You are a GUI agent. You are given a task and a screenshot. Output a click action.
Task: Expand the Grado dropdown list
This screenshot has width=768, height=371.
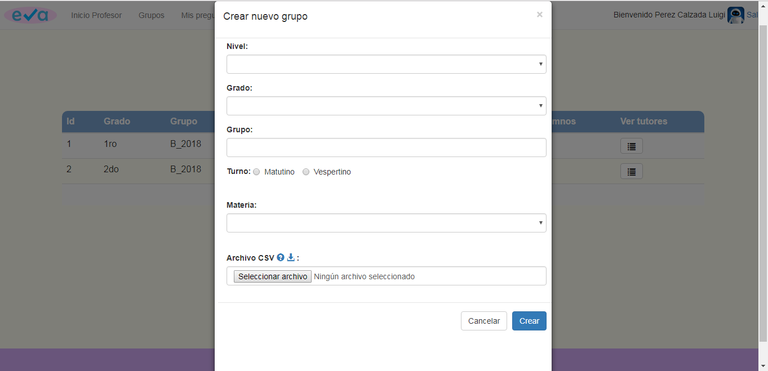386,106
